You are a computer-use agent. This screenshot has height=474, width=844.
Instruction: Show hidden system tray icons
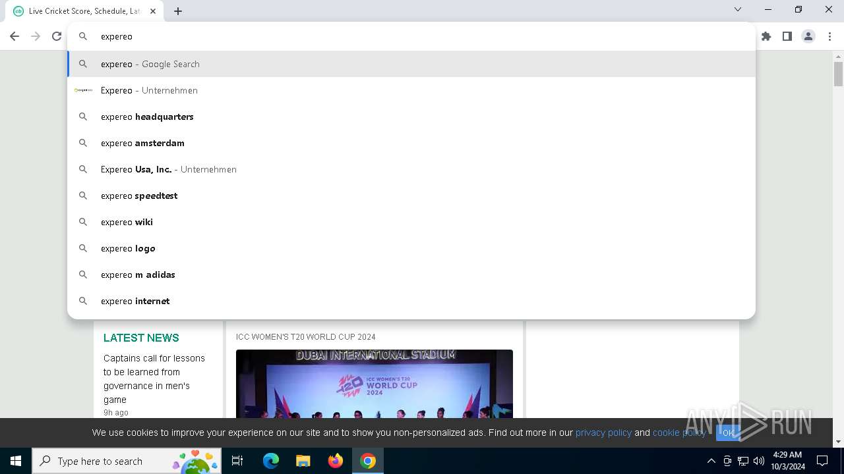coord(711,461)
